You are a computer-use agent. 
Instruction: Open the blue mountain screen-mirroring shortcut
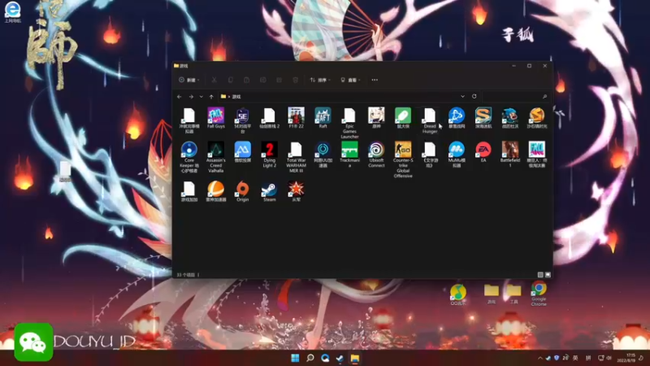242,152
